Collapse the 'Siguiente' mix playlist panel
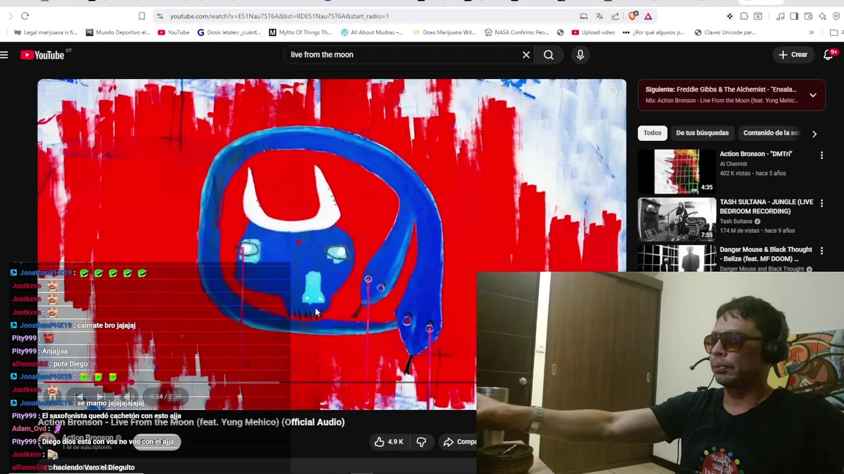Screen dimensions: 844x474 tap(813, 95)
